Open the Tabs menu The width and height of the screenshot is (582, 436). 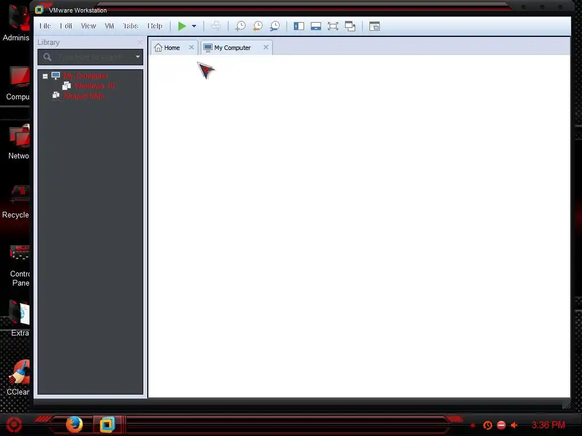(130, 26)
